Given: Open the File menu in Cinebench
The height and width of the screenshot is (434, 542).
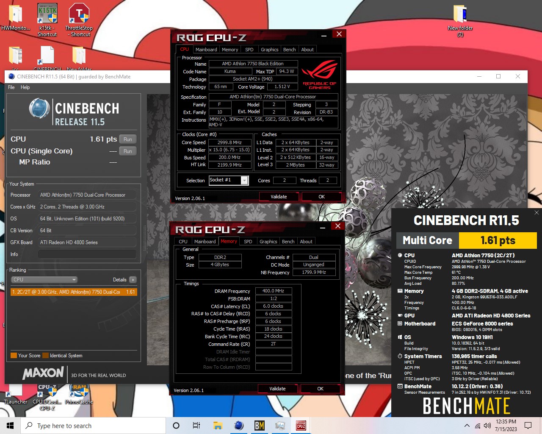Looking at the screenshot, I should 11,87.
